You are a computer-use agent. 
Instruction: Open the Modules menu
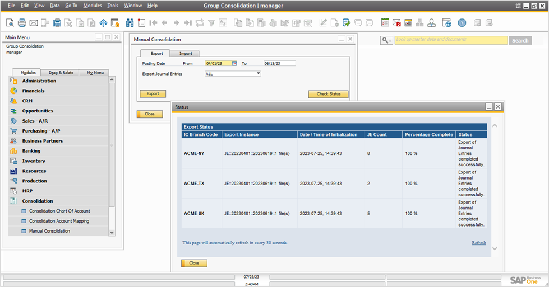(x=93, y=6)
